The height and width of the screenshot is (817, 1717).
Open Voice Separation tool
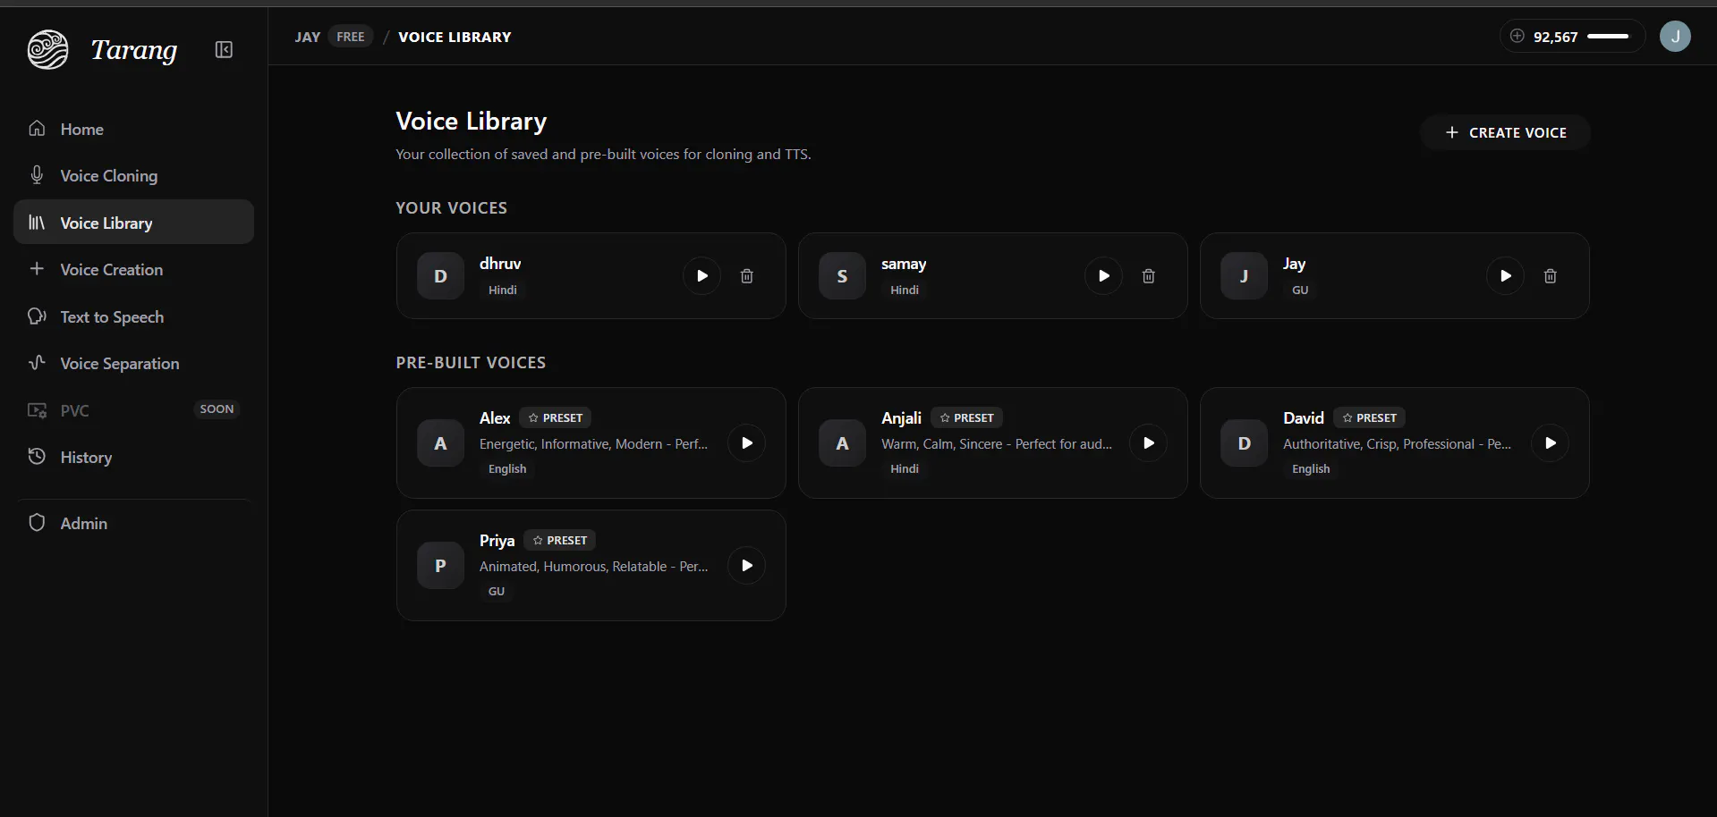point(133,363)
